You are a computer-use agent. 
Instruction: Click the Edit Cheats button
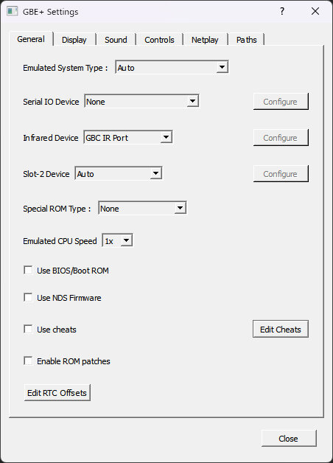click(281, 329)
